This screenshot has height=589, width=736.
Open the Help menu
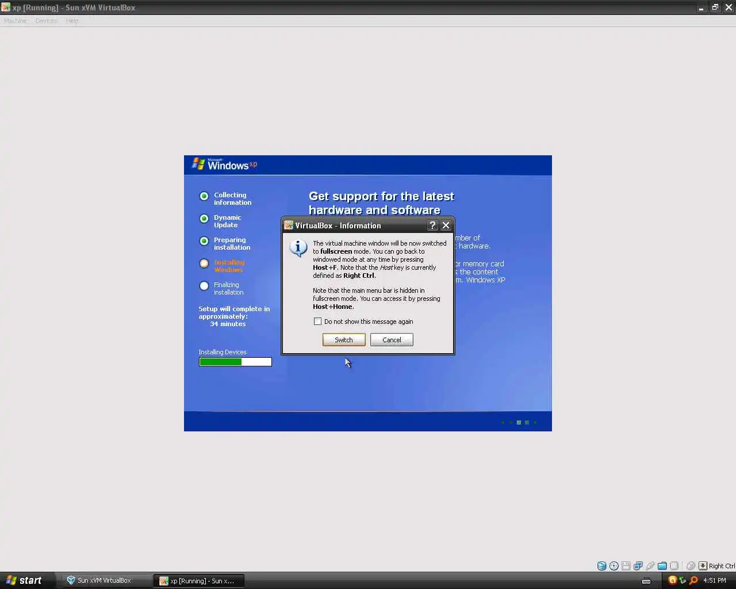(72, 21)
